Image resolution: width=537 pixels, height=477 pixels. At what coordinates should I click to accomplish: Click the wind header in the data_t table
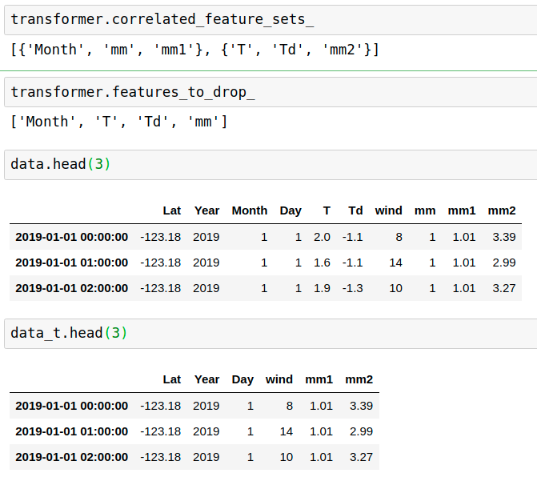coord(279,379)
